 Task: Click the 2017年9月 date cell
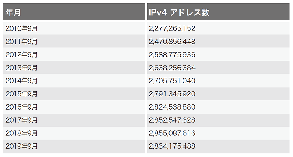point(22,120)
